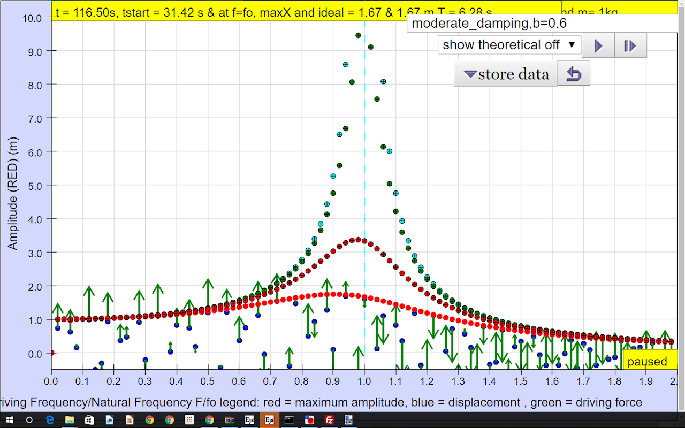Open the show theoretical off dropdown

click(x=509, y=45)
